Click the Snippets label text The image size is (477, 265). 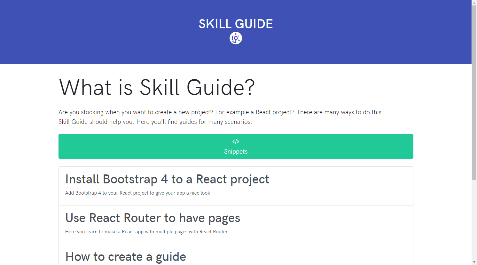pyautogui.click(x=236, y=151)
